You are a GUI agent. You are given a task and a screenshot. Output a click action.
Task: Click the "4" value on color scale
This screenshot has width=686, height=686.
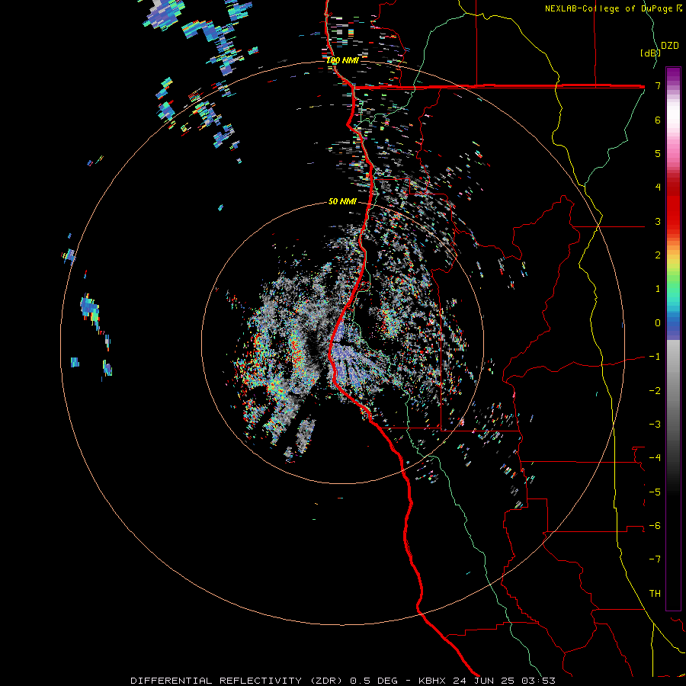[x=658, y=188]
